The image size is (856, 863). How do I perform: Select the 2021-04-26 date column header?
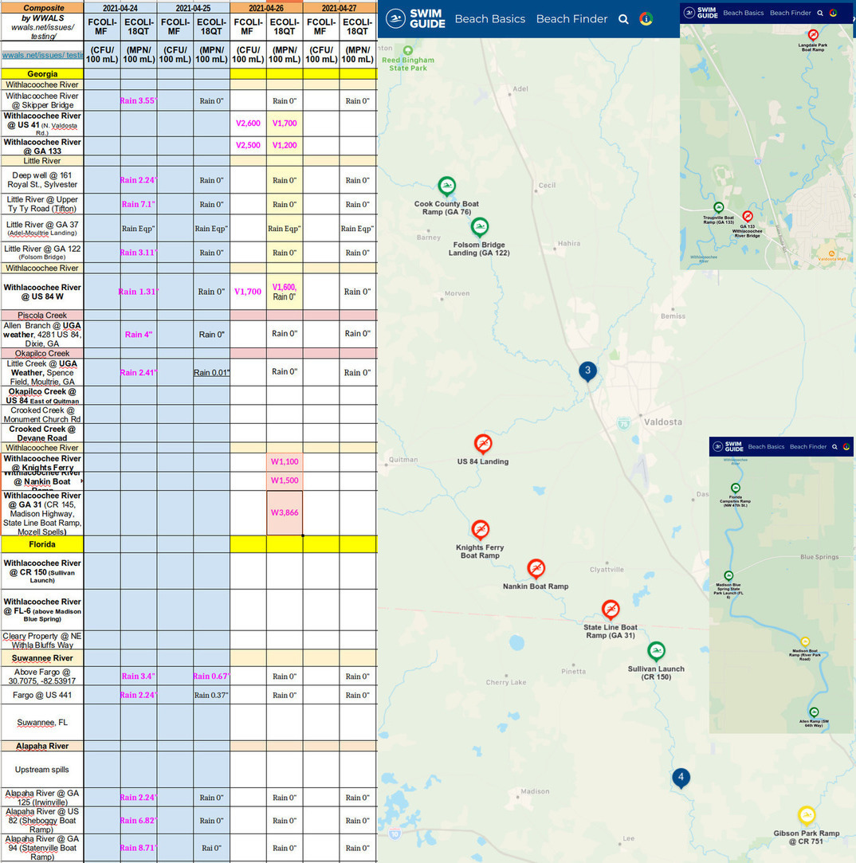click(266, 8)
